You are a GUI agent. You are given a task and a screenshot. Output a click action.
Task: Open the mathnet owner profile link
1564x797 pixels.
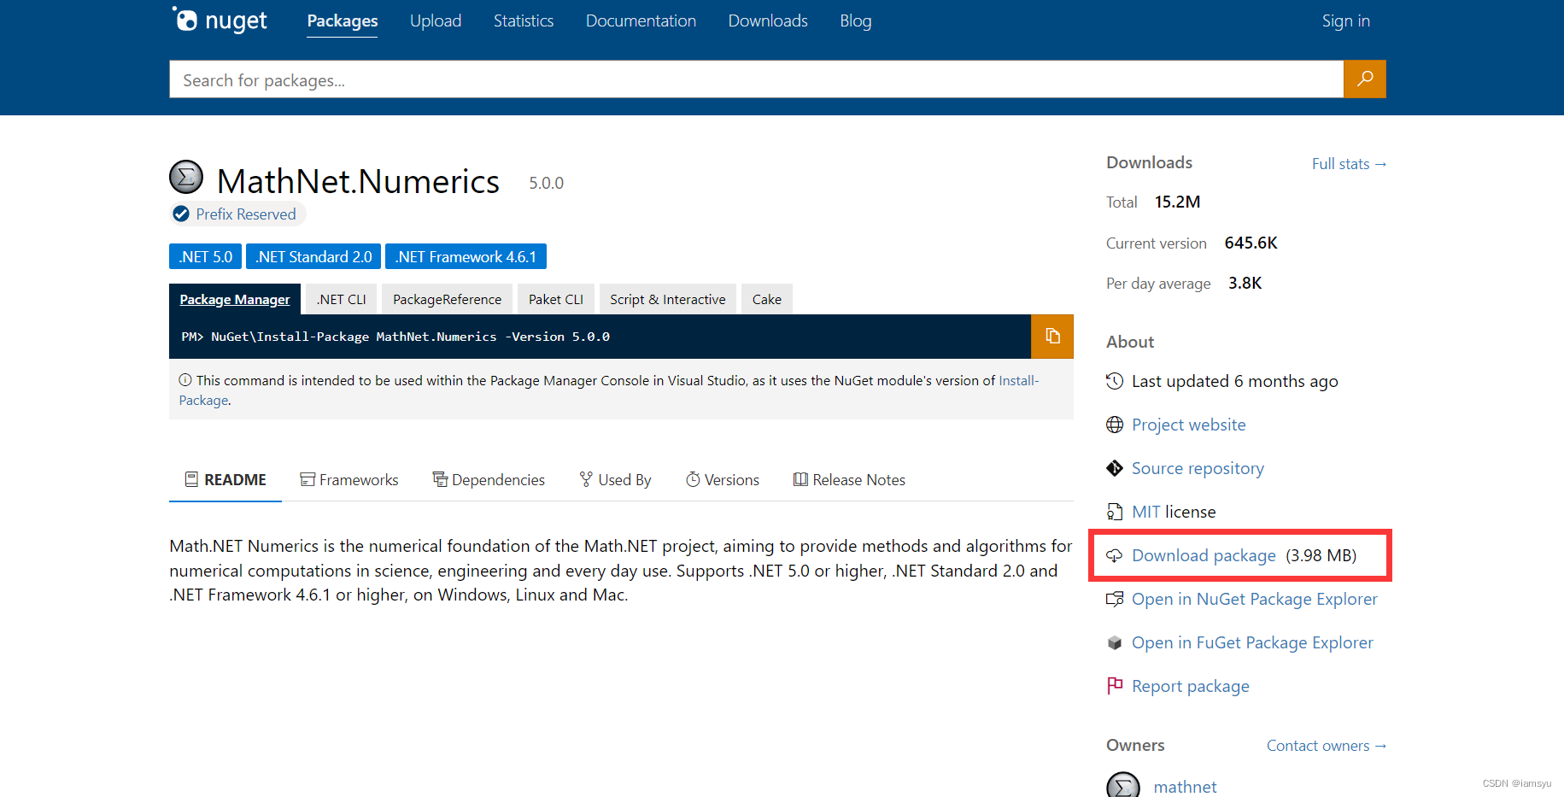pos(1185,787)
